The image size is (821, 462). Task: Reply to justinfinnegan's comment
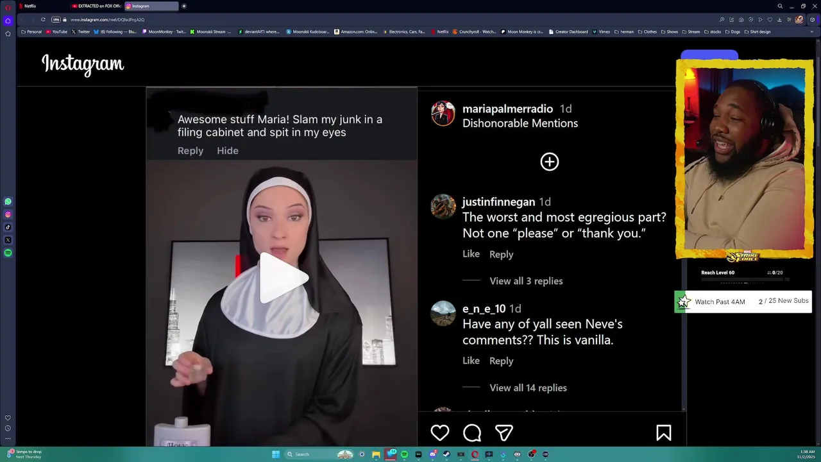[501, 254]
